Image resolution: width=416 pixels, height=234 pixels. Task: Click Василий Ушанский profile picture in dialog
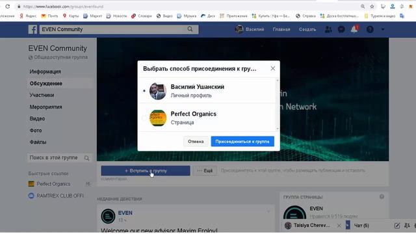(158, 91)
